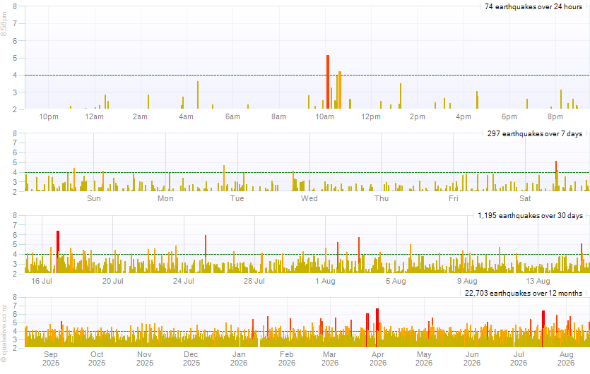Screen dimensions: 590x374
Task: Click the May 2026 month label
Action: click(424, 358)
